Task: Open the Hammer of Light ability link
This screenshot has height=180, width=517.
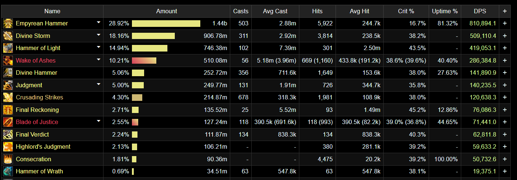Action: point(38,48)
